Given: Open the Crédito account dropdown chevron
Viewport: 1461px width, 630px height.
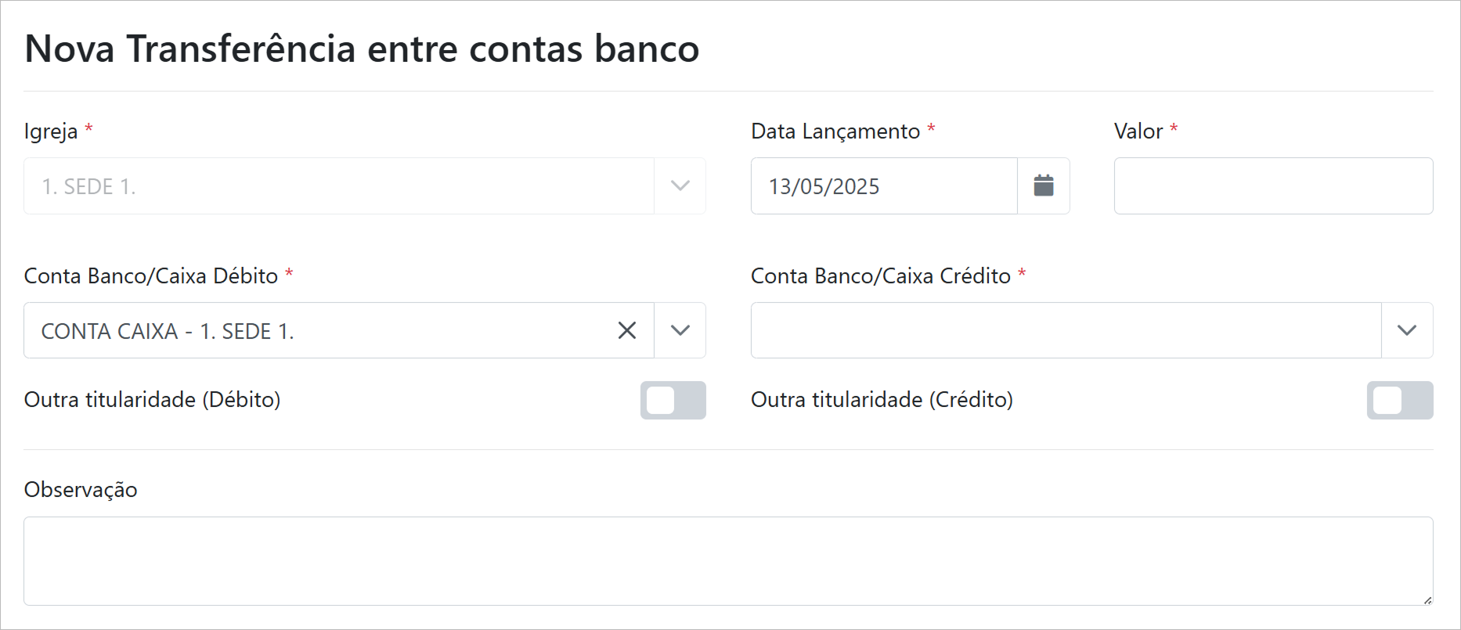Looking at the screenshot, I should 1406,330.
